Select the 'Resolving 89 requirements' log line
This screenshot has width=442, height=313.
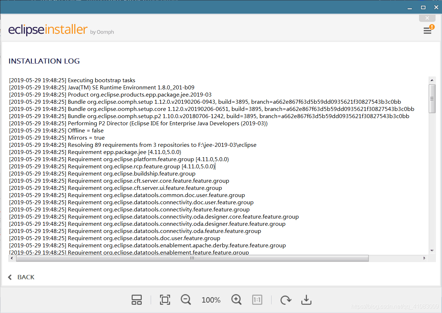coord(133,145)
